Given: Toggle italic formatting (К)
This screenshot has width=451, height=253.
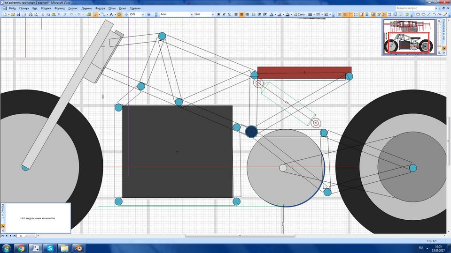Looking at the screenshot, I should pos(225,15).
